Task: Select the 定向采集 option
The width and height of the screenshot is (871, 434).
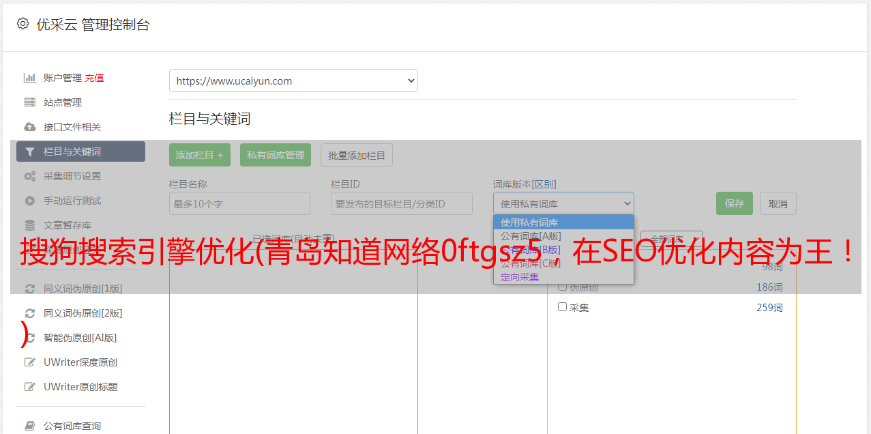Action: [563, 277]
